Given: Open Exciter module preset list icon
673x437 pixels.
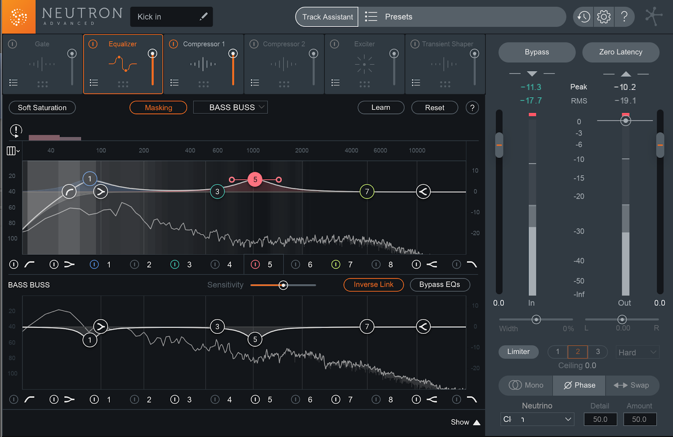Looking at the screenshot, I should [335, 83].
